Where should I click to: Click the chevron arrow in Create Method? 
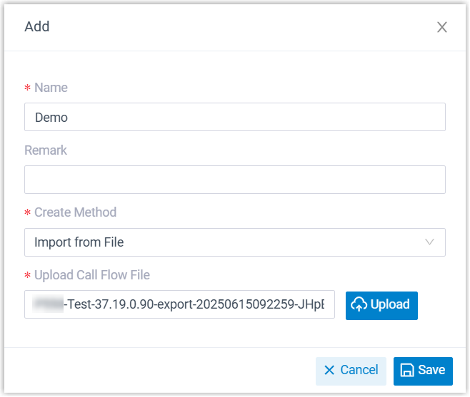pos(430,242)
